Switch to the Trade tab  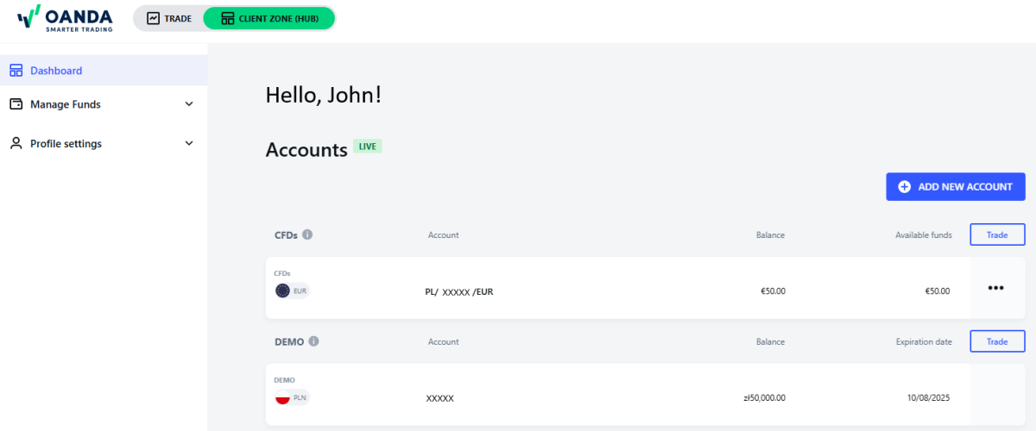tap(169, 18)
